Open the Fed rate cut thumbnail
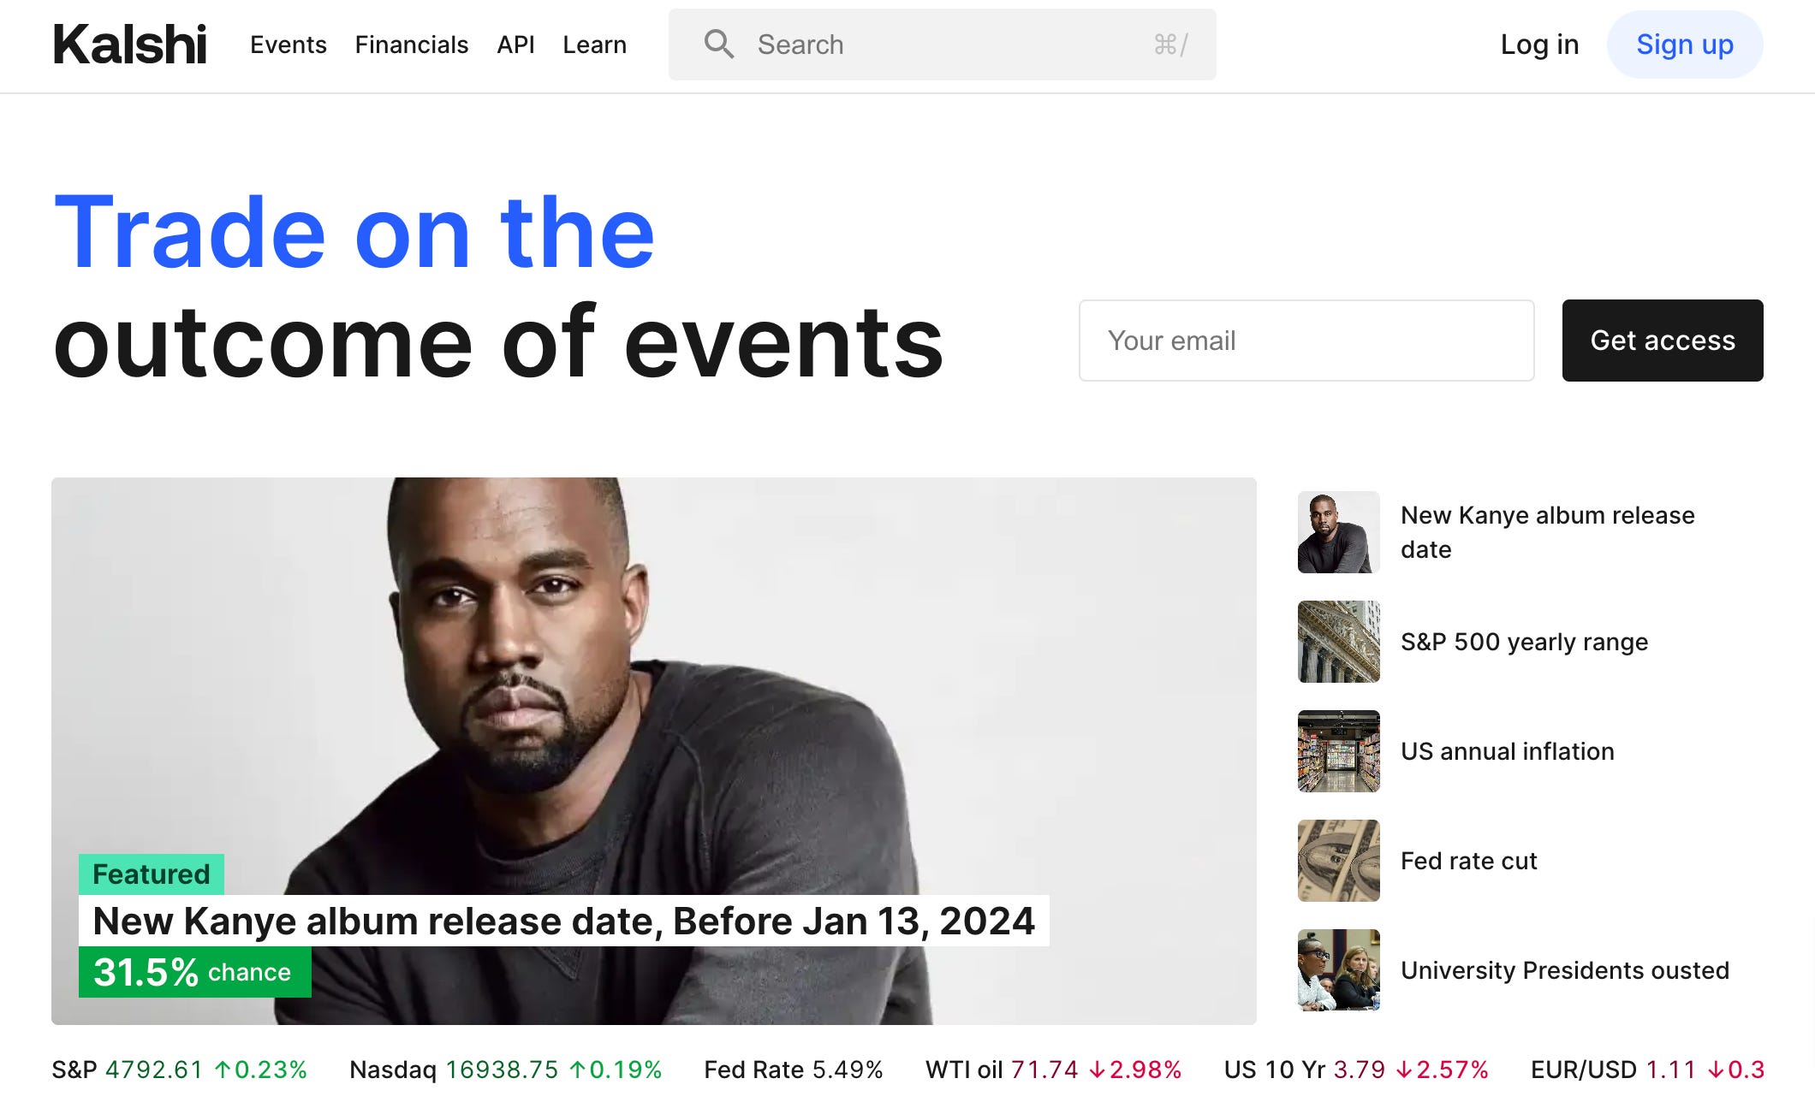 tap(1339, 861)
